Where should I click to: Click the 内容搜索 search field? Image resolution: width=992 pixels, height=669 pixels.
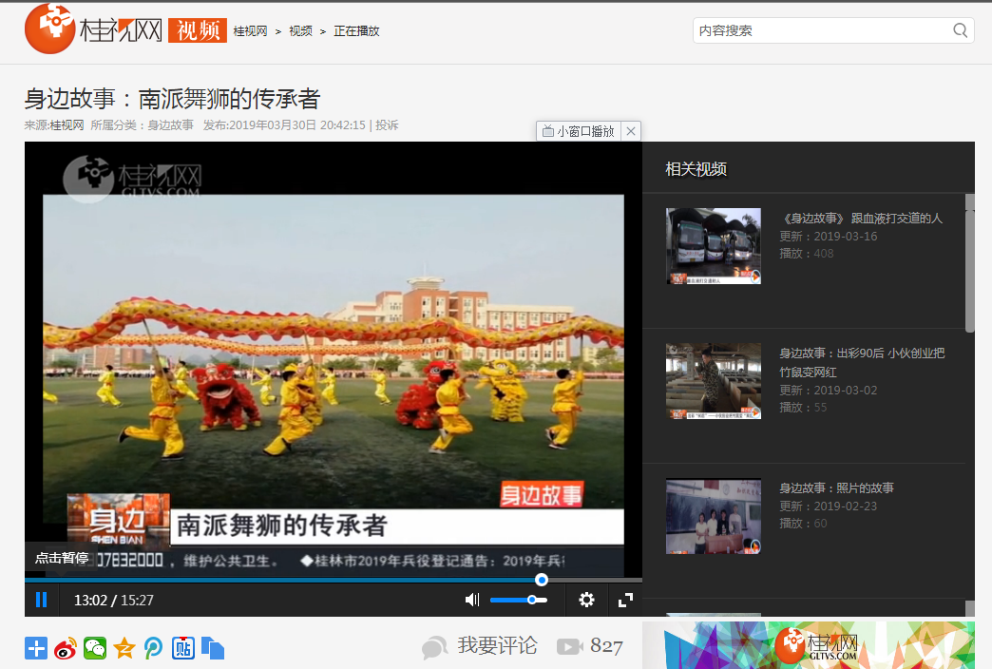pyautogui.click(x=822, y=30)
